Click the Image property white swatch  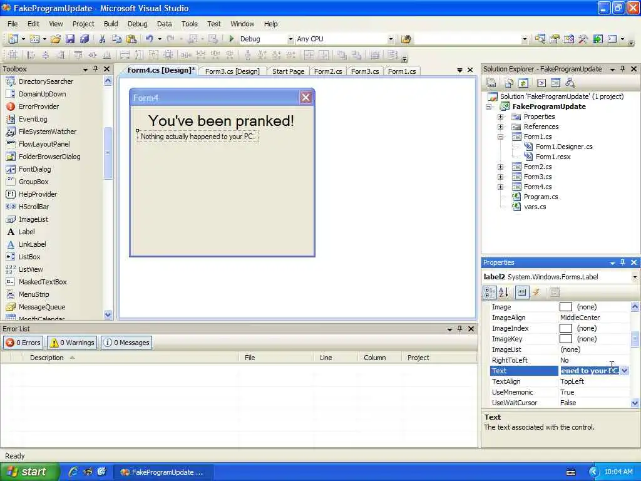click(565, 307)
